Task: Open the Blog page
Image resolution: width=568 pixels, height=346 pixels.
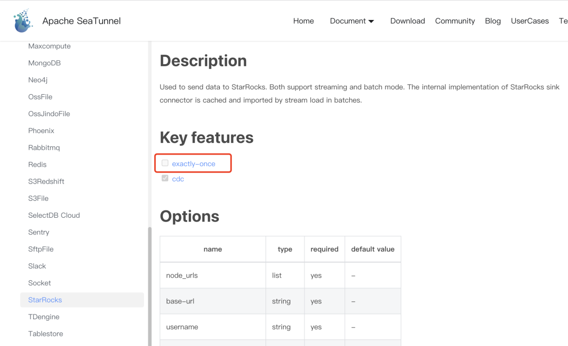Action: [493, 21]
